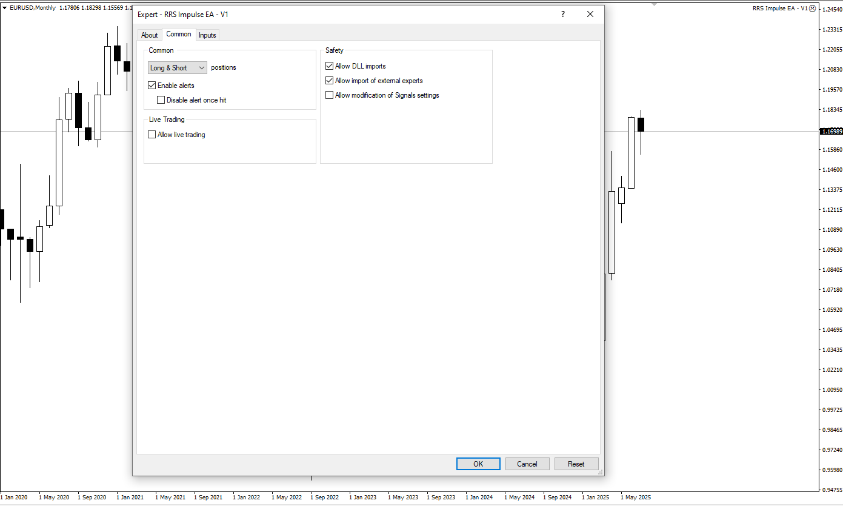Screen dimensions: 843x506
Task: Click the RRS Impulse EA - V1 chart label
Action: tap(780, 8)
